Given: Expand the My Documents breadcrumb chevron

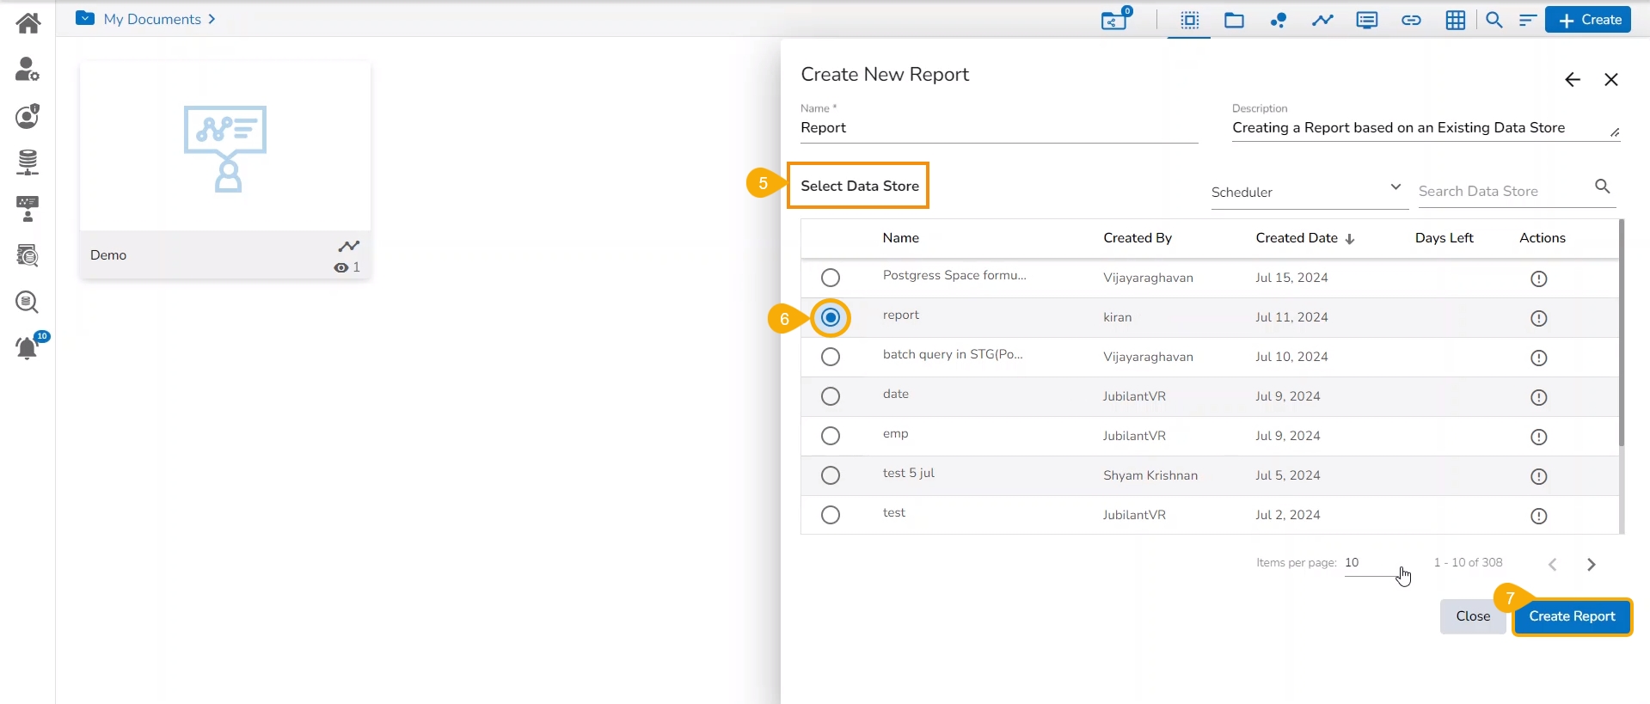Looking at the screenshot, I should tap(212, 19).
